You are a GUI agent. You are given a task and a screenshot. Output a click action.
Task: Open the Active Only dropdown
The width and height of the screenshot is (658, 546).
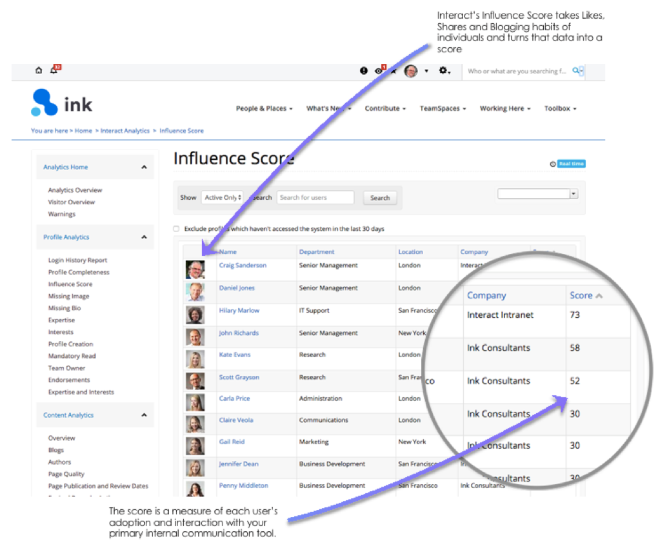coord(223,197)
